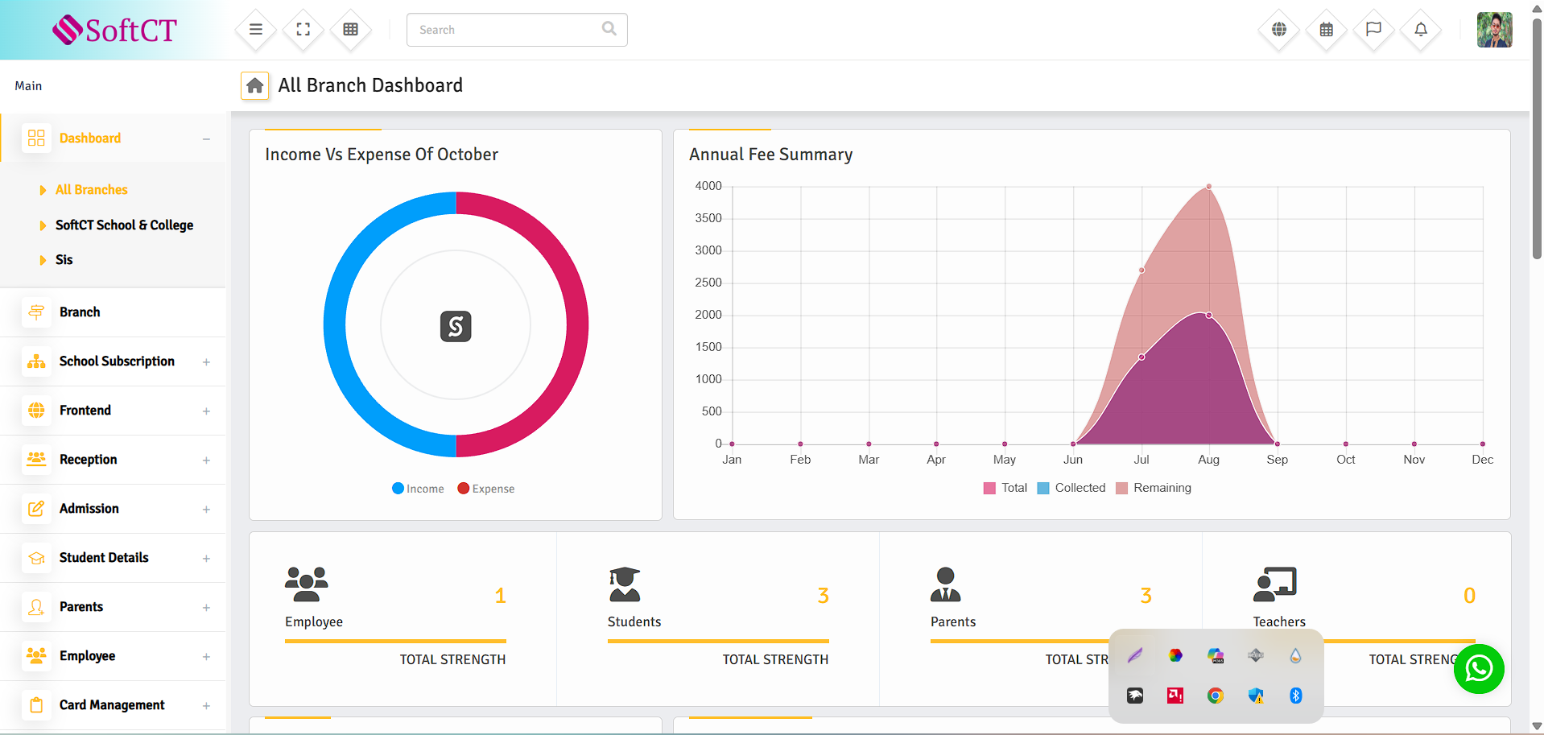Open the calendar icon in header
The image size is (1544, 735).
tap(1326, 30)
